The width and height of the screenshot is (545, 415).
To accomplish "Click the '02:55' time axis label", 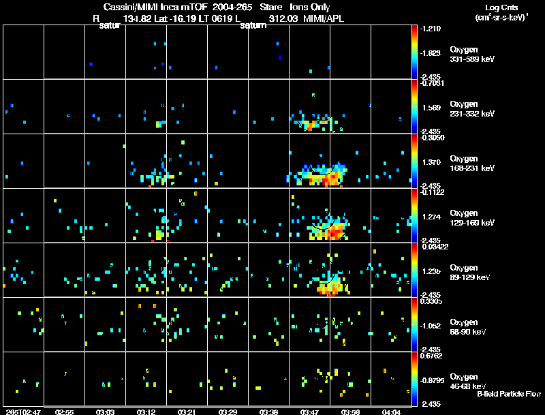I will click(x=64, y=412).
